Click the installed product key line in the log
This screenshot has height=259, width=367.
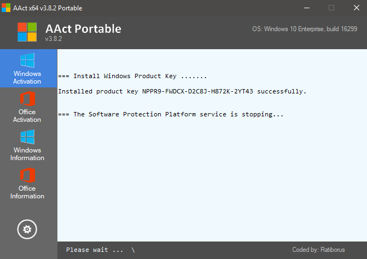point(182,91)
